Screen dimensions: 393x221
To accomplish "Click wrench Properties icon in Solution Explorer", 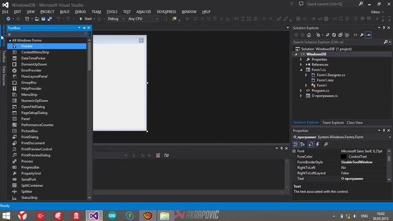I will click(x=362, y=35).
